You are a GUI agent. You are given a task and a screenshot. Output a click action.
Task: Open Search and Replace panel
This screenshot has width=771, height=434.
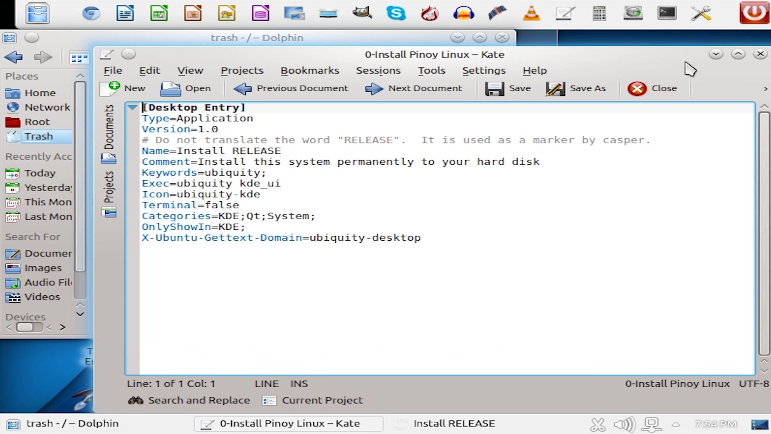click(189, 401)
